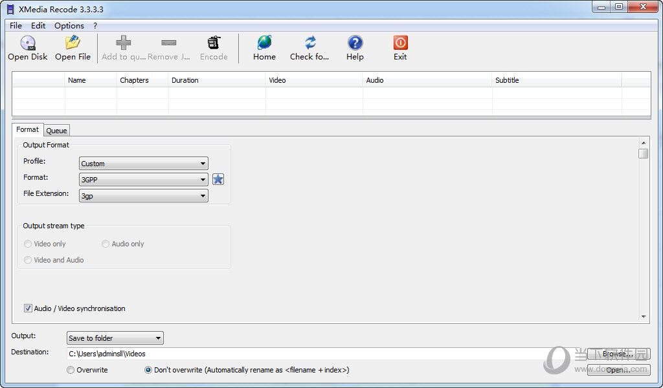The image size is (663, 388).
Task: Click the Check for updates icon
Action: pos(310,43)
